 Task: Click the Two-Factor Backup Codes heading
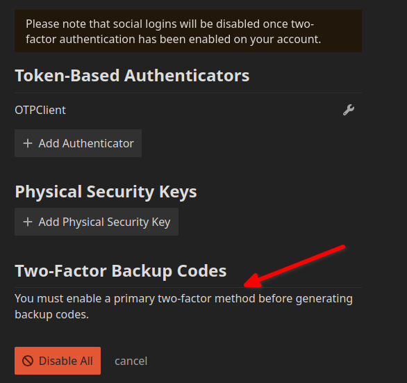pos(121,271)
